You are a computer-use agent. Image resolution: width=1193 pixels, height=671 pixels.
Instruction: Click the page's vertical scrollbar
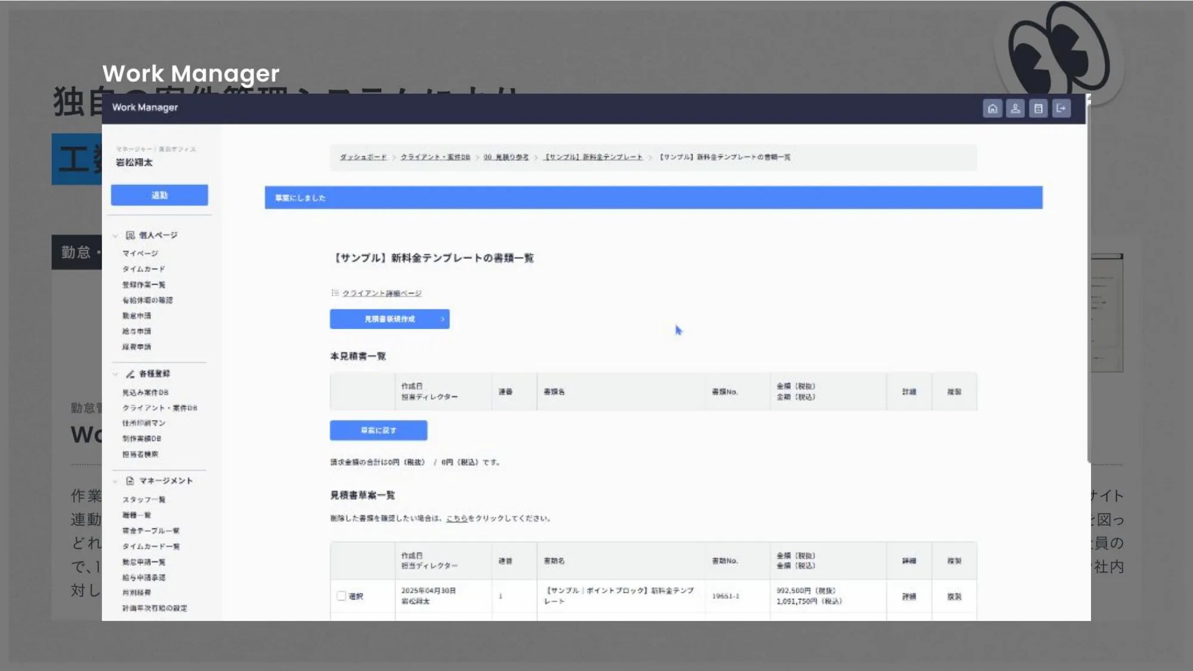1089,280
